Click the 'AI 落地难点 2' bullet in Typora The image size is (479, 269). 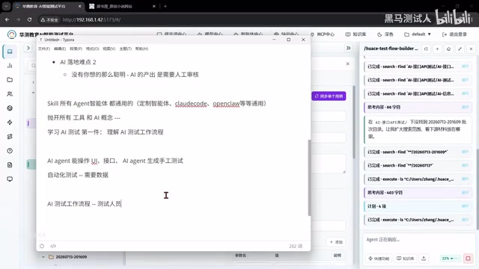78,62
